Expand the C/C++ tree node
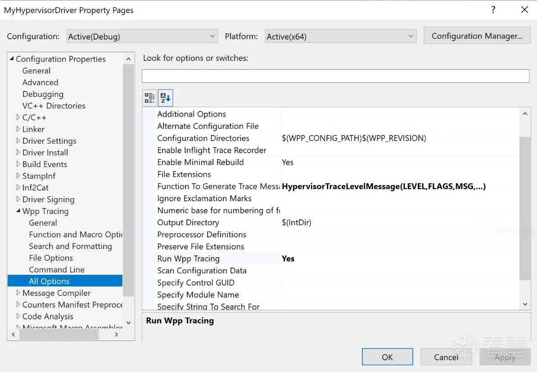Viewport: 537px width, 372px height. (18, 117)
